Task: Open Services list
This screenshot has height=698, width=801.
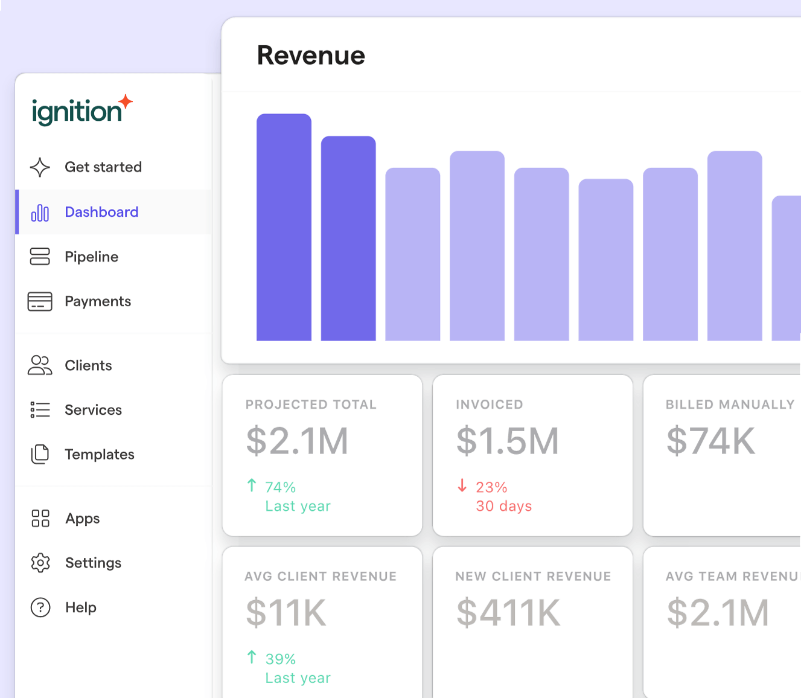Action: pyautogui.click(x=113, y=410)
